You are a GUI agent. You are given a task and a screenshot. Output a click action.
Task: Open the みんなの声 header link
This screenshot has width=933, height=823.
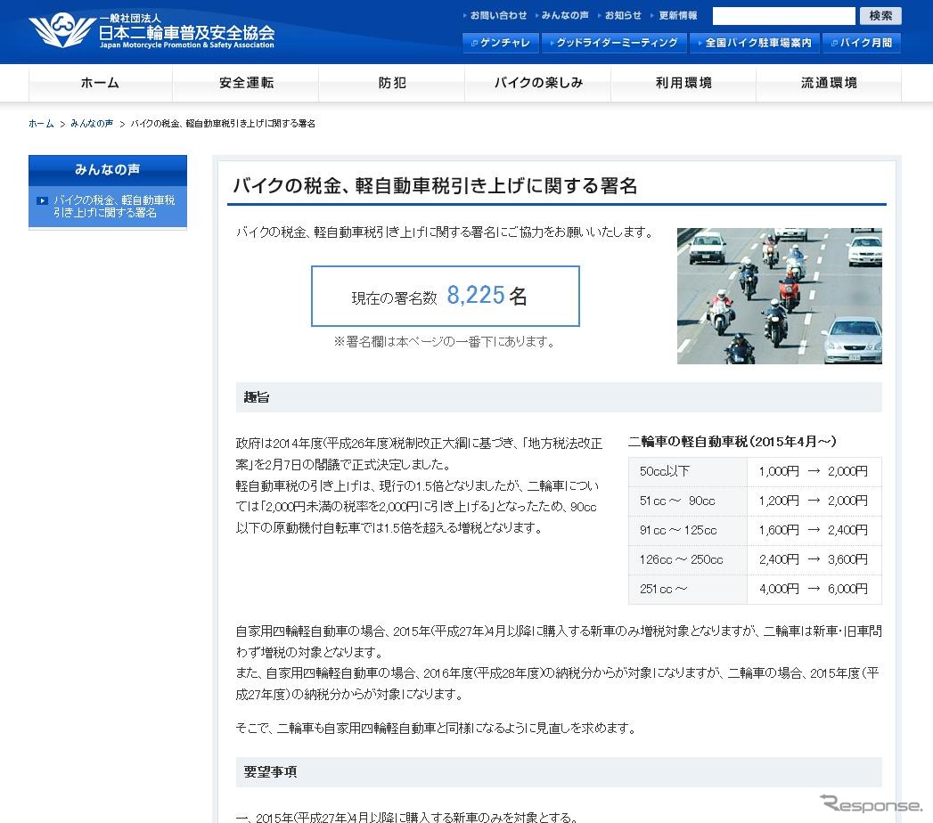tap(565, 15)
